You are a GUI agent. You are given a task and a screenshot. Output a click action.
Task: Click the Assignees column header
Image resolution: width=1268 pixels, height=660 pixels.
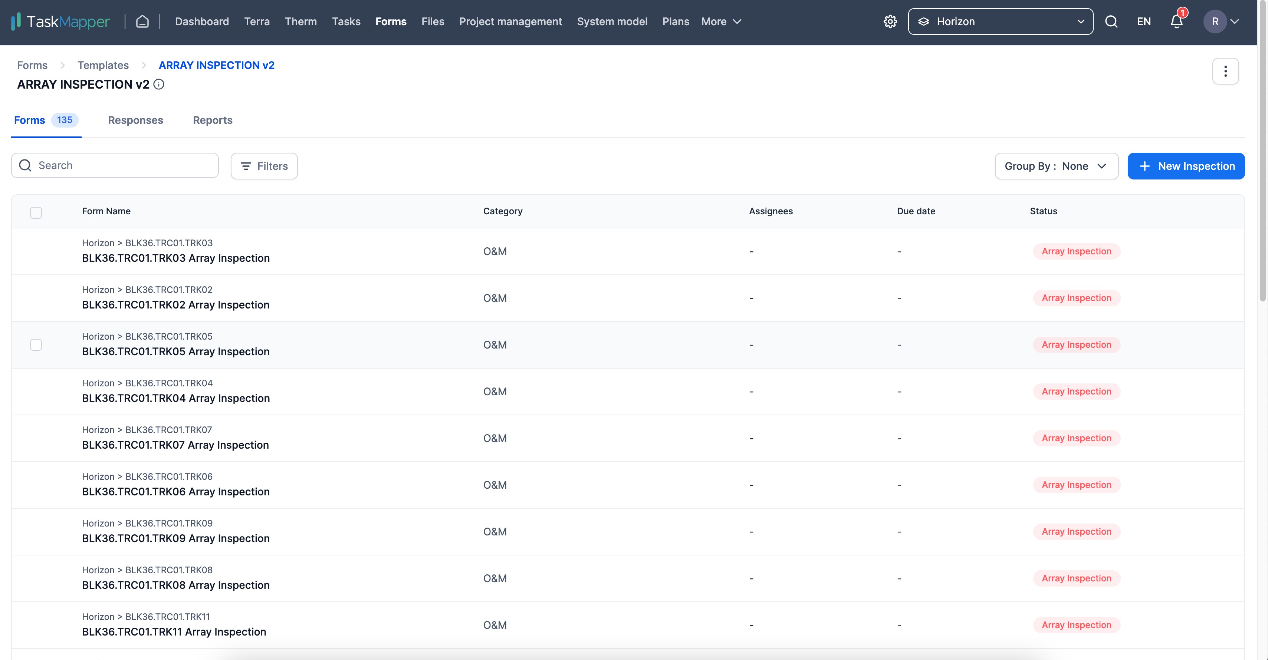point(771,211)
